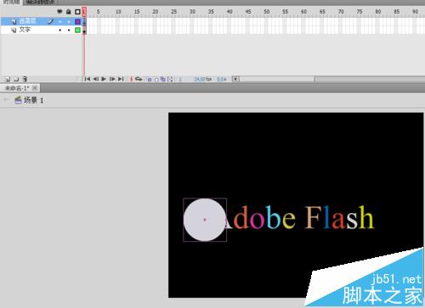Click the red Center Frame icon
425x308 pixels.
click(131, 79)
